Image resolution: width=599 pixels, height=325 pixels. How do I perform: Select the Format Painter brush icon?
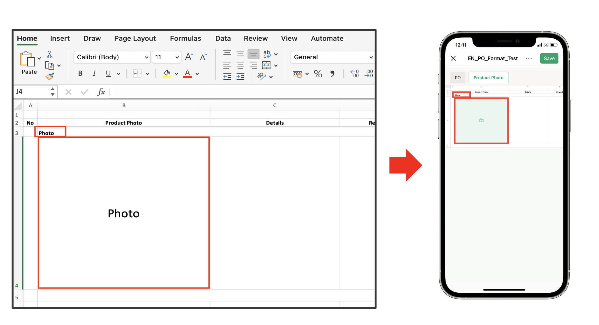tap(50, 76)
